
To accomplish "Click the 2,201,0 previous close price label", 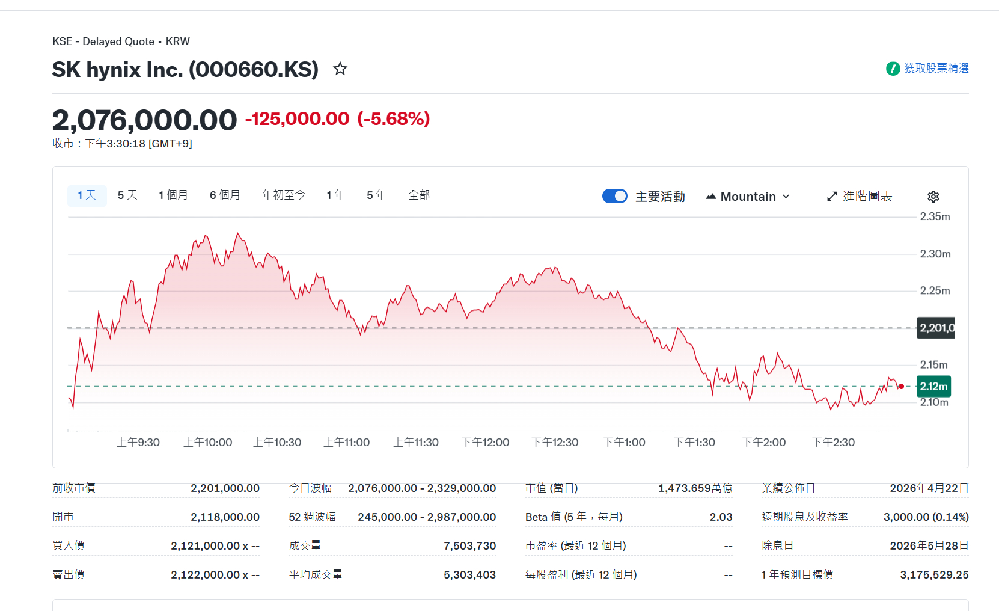I will click(935, 328).
